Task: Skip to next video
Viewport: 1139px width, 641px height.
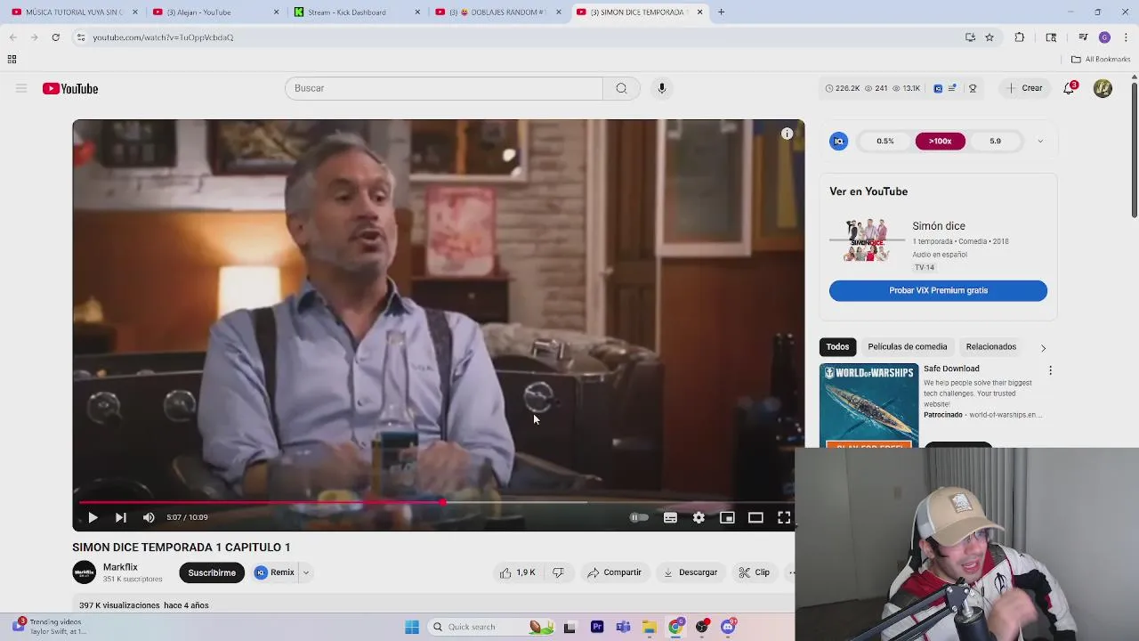Action: 120,517
